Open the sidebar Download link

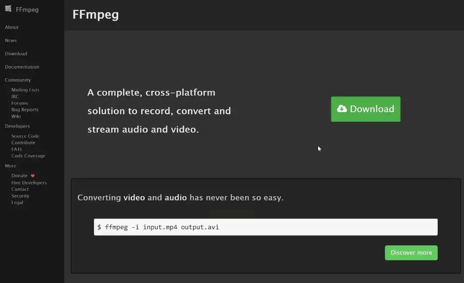point(16,54)
